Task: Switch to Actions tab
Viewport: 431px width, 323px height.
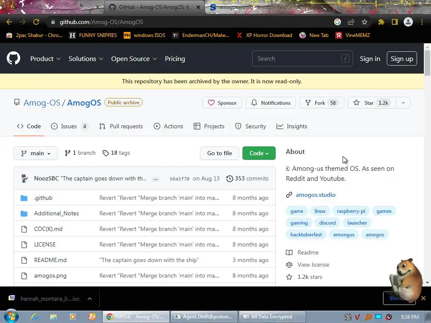Action: (168, 126)
